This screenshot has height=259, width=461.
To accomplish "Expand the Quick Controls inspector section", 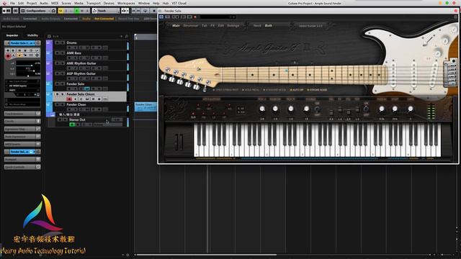I will pos(22,167).
